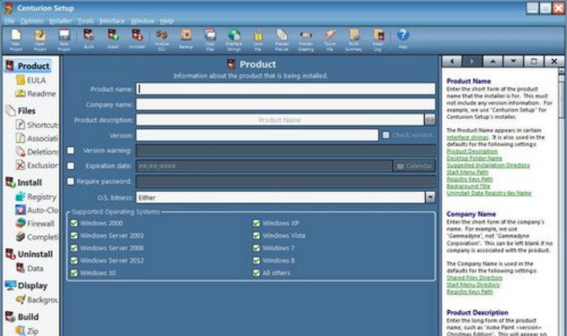The width and height of the screenshot is (567, 336).
Task: Click the New Project toolbar icon
Action: (16, 39)
